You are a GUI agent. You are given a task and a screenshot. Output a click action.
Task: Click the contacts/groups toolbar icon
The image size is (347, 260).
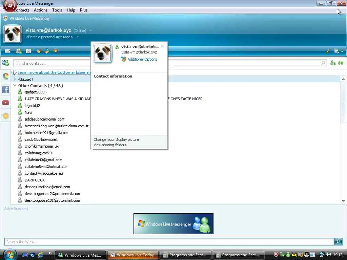pos(19,51)
